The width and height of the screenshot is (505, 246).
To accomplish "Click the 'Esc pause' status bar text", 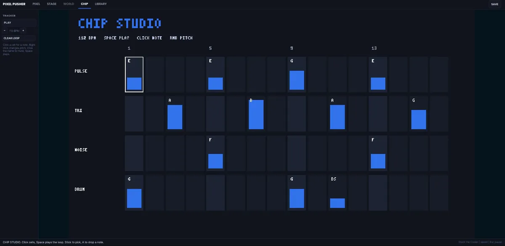I will tap(496, 242).
